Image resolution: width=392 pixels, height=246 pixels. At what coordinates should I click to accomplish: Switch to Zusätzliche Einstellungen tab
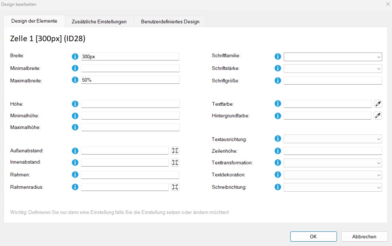coord(99,22)
